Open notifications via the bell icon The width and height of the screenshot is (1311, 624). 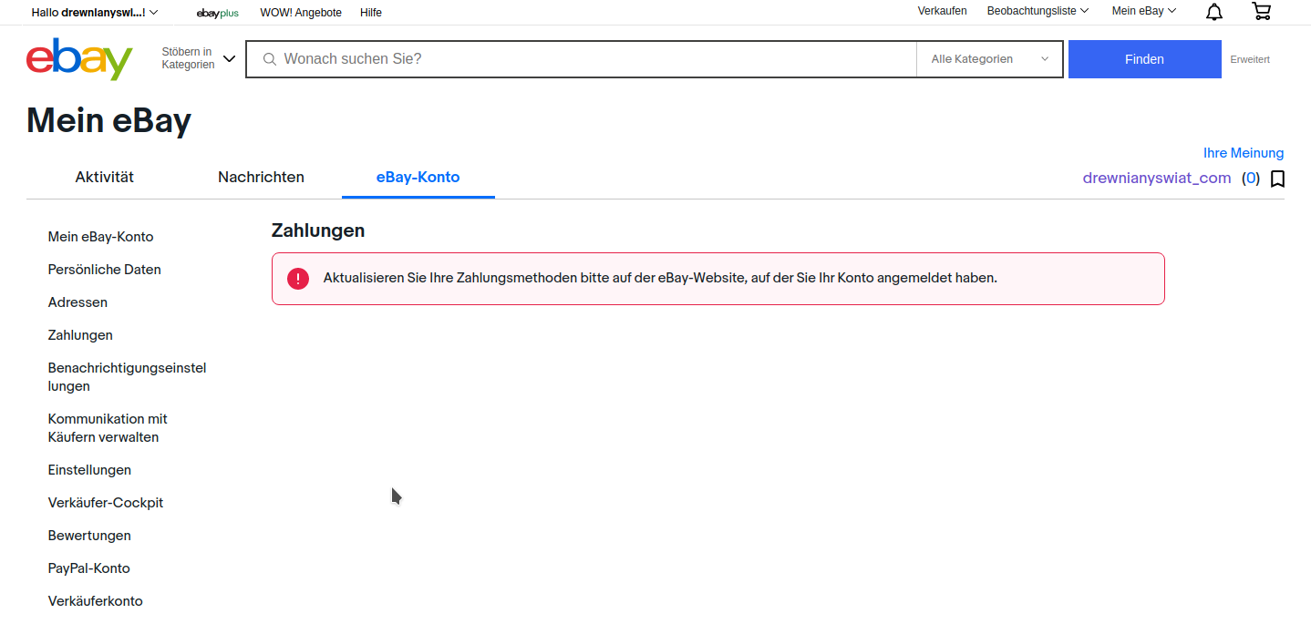[1213, 12]
